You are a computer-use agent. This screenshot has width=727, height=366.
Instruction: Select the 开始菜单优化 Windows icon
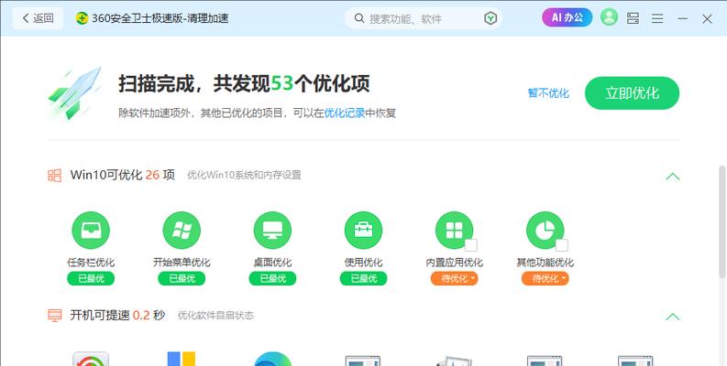(182, 231)
